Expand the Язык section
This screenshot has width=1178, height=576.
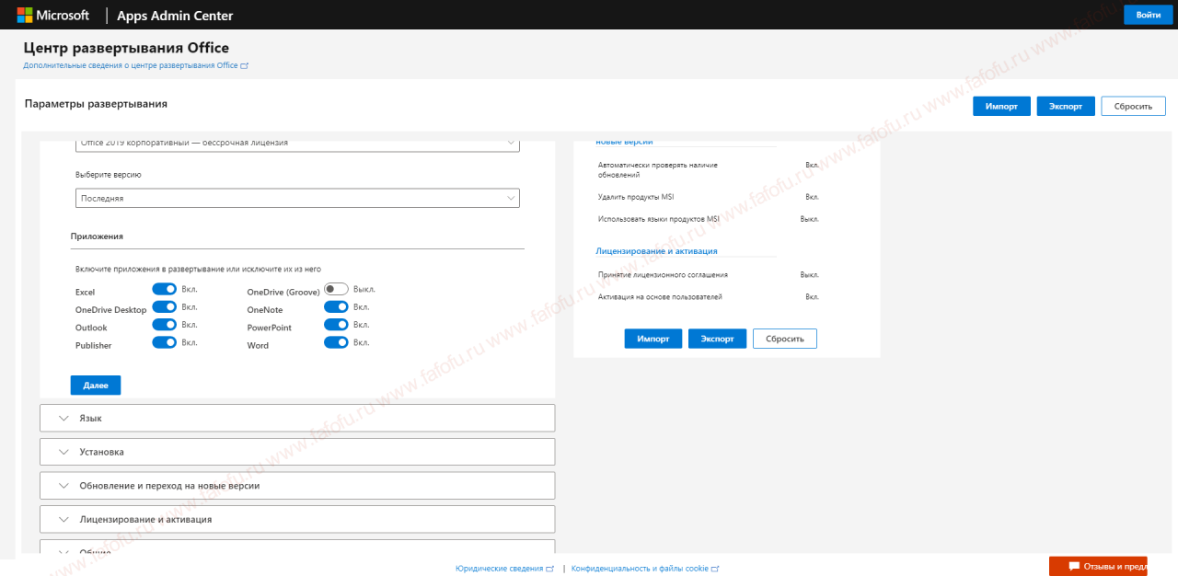pos(297,418)
